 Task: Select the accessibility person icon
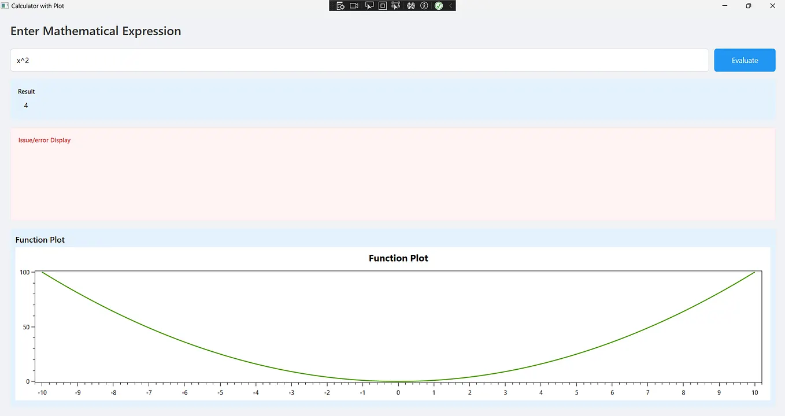click(424, 6)
